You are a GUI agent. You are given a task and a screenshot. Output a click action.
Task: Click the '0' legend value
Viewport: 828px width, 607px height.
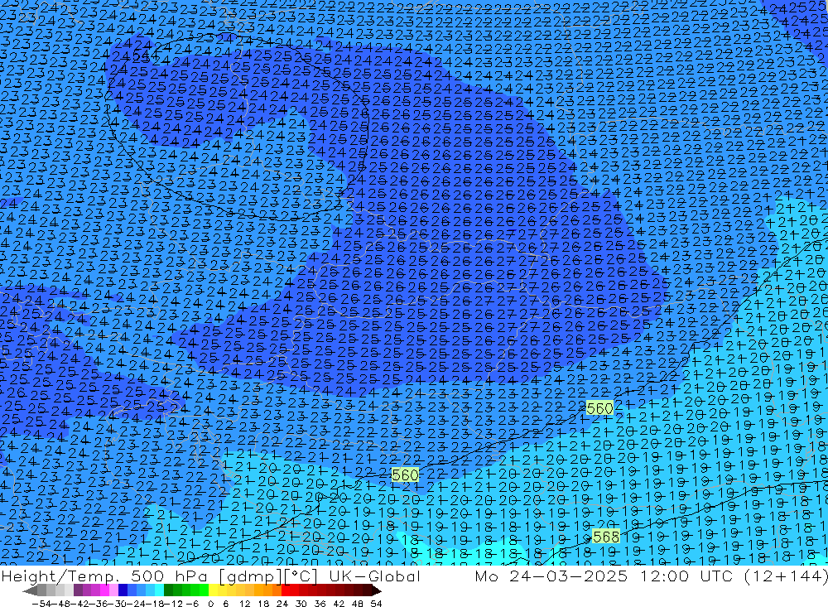pyautogui.click(x=210, y=604)
